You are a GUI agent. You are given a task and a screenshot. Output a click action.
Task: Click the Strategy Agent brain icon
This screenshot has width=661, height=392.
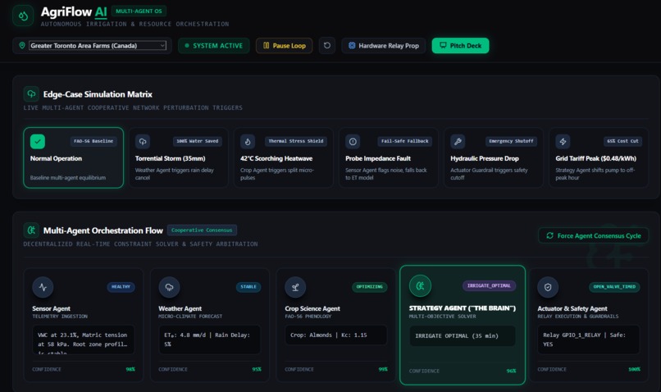click(x=420, y=285)
